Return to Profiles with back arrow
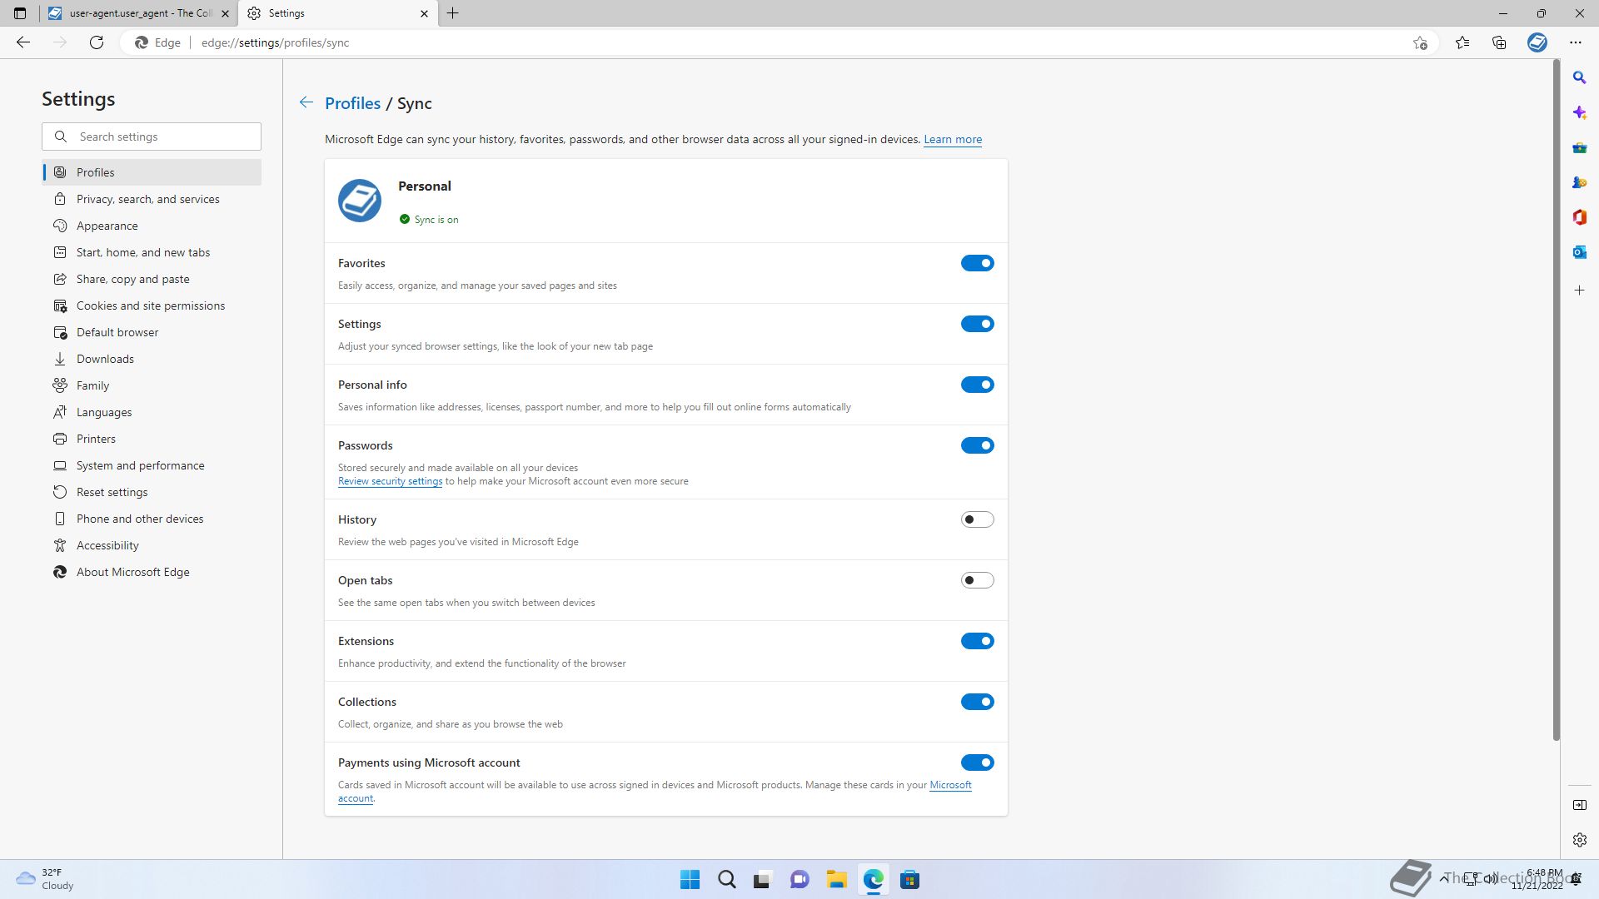 coord(306,102)
